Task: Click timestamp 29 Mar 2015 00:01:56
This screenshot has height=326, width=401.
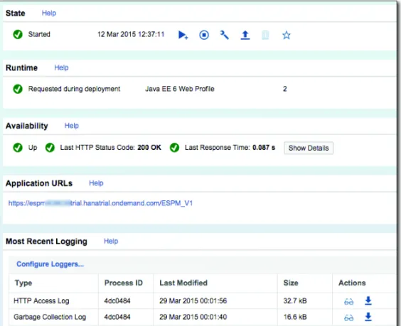Action: pyautogui.click(x=193, y=300)
